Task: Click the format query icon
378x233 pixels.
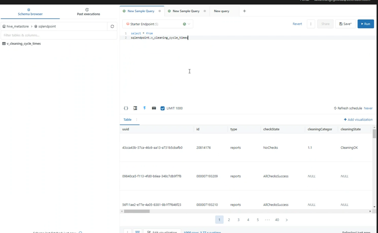Action: pyautogui.click(x=135, y=108)
